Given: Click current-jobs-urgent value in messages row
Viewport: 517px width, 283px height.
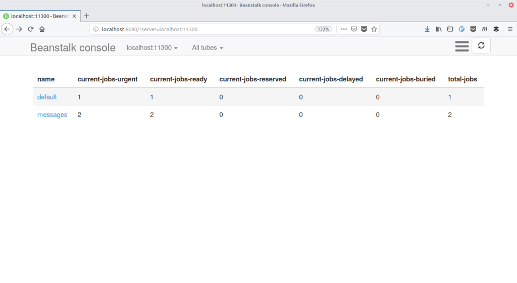Looking at the screenshot, I should (x=79, y=115).
